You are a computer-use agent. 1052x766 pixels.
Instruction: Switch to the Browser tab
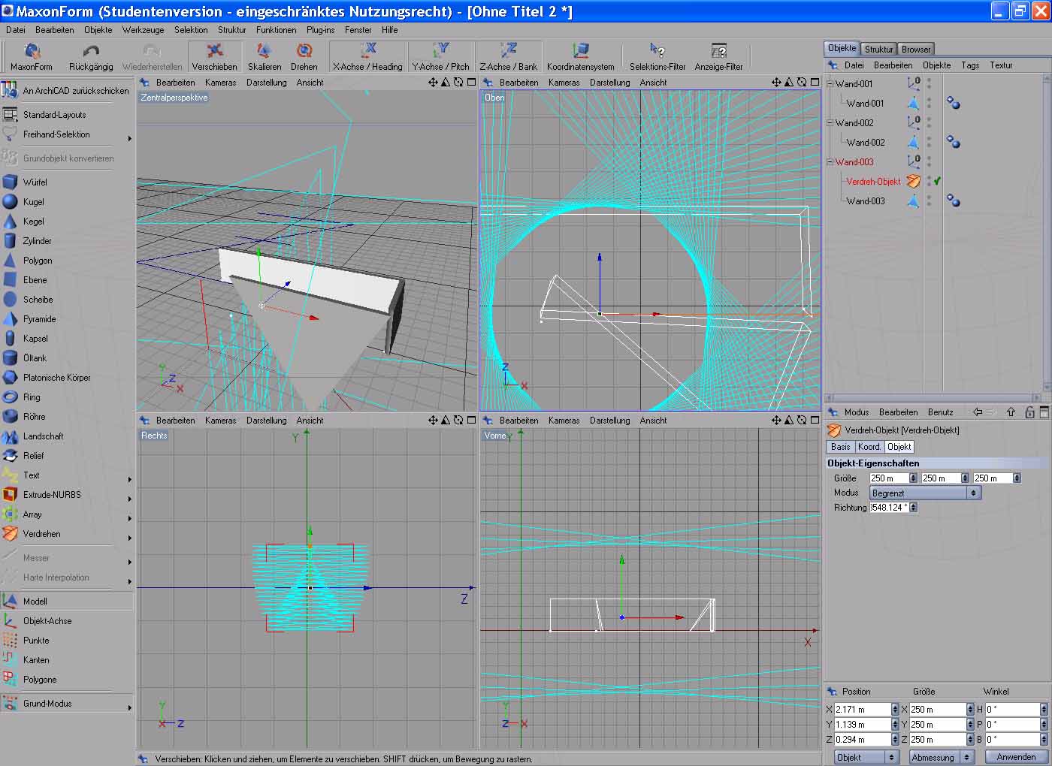(916, 49)
